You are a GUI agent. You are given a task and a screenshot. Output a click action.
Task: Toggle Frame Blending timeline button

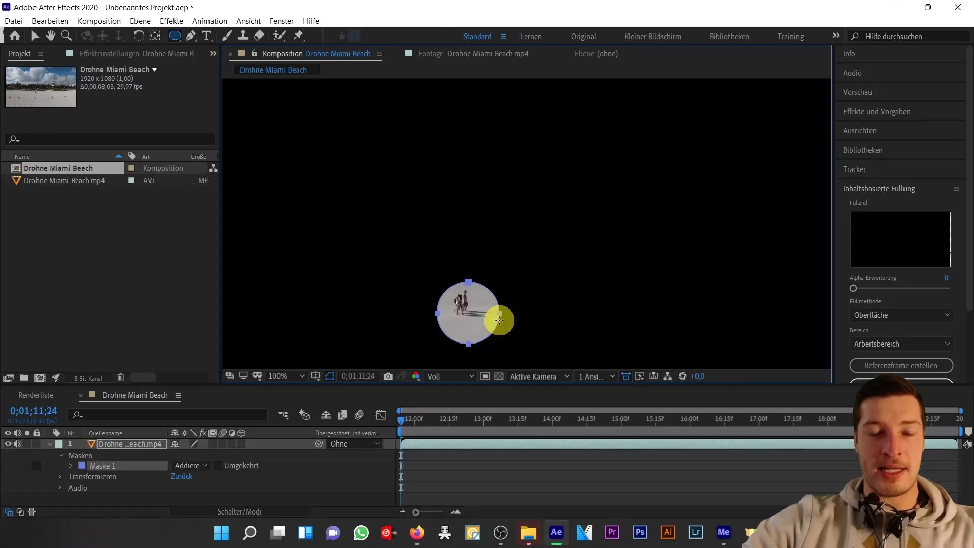tap(343, 415)
